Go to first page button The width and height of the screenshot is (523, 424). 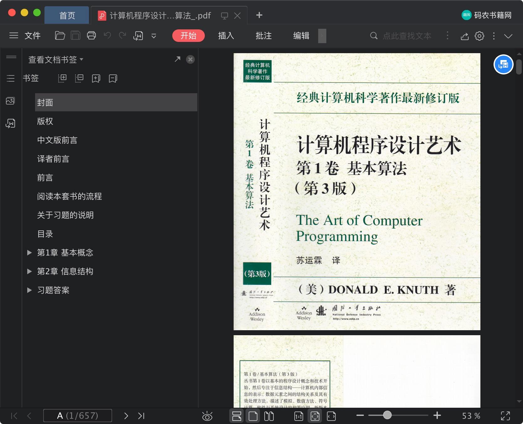tap(14, 416)
